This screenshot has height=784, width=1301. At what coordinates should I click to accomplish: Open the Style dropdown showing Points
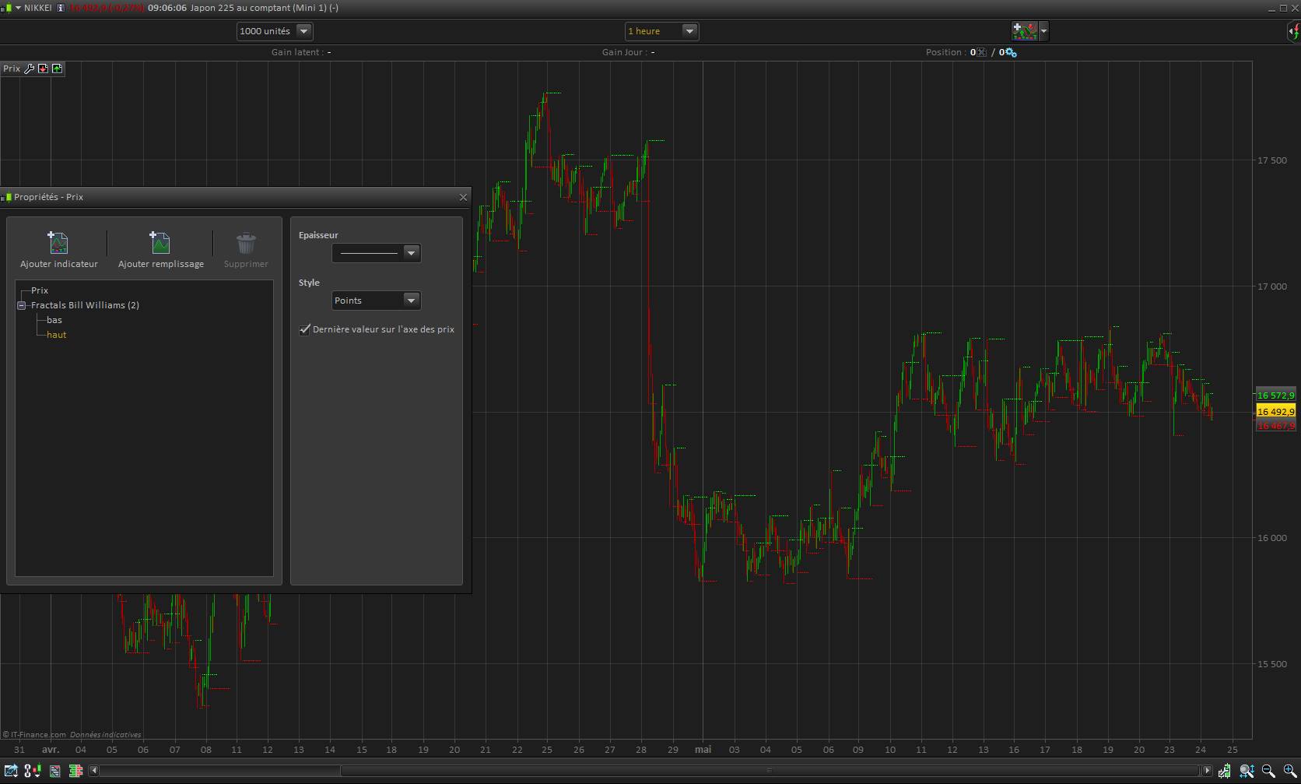click(x=377, y=301)
